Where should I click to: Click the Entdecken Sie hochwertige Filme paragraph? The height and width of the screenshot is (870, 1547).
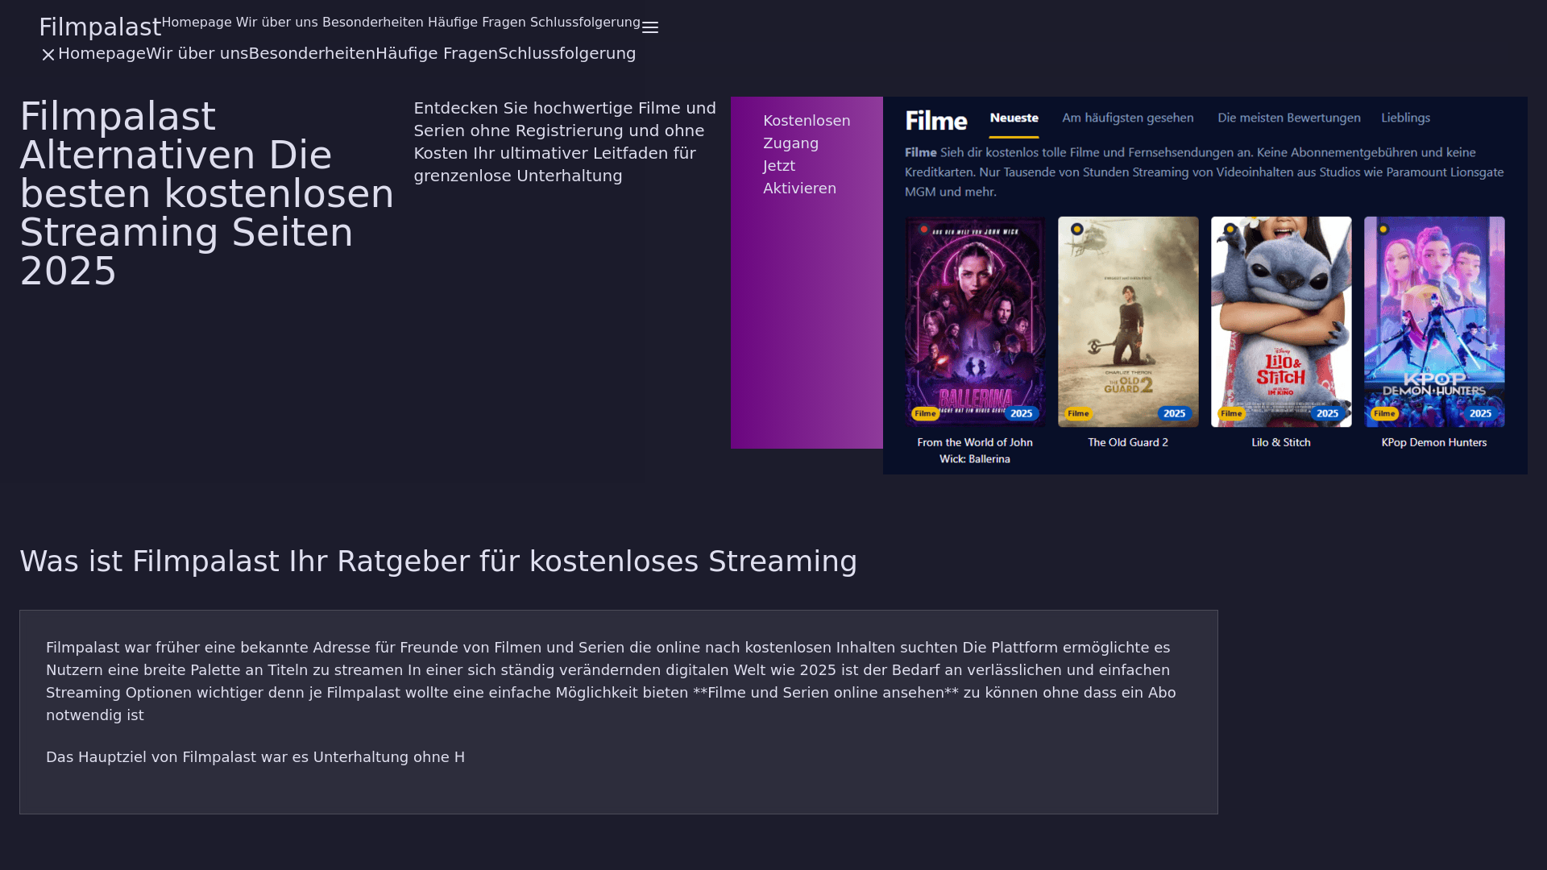tap(566, 142)
